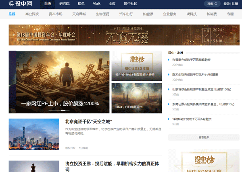Click the carousel slide indicator bar
Screen dimensions: 242x172
point(59,111)
